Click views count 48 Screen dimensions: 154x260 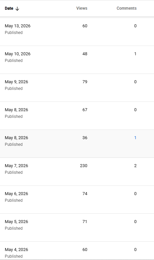coord(85,54)
